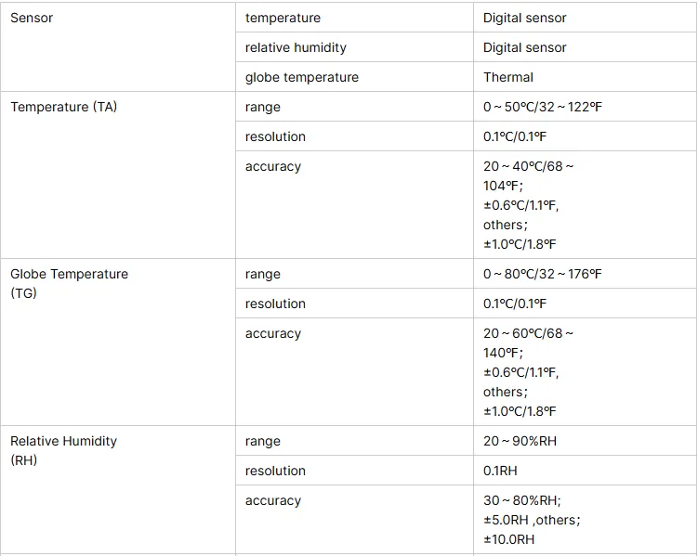The width and height of the screenshot is (698, 556).
Task: Click the 0~80°C/32~176°F range value
Action: (x=542, y=274)
